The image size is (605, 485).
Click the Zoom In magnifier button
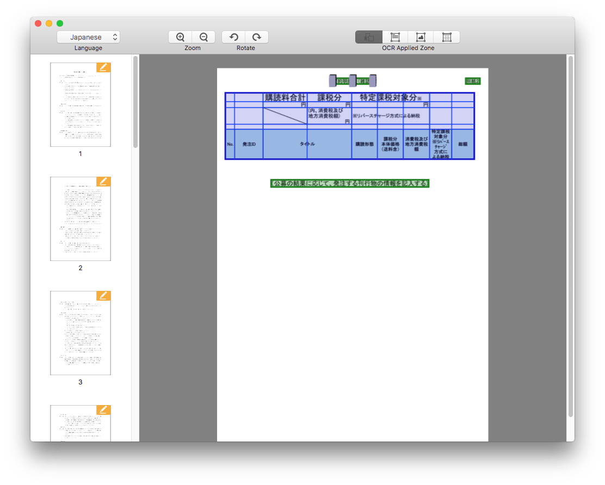(180, 37)
